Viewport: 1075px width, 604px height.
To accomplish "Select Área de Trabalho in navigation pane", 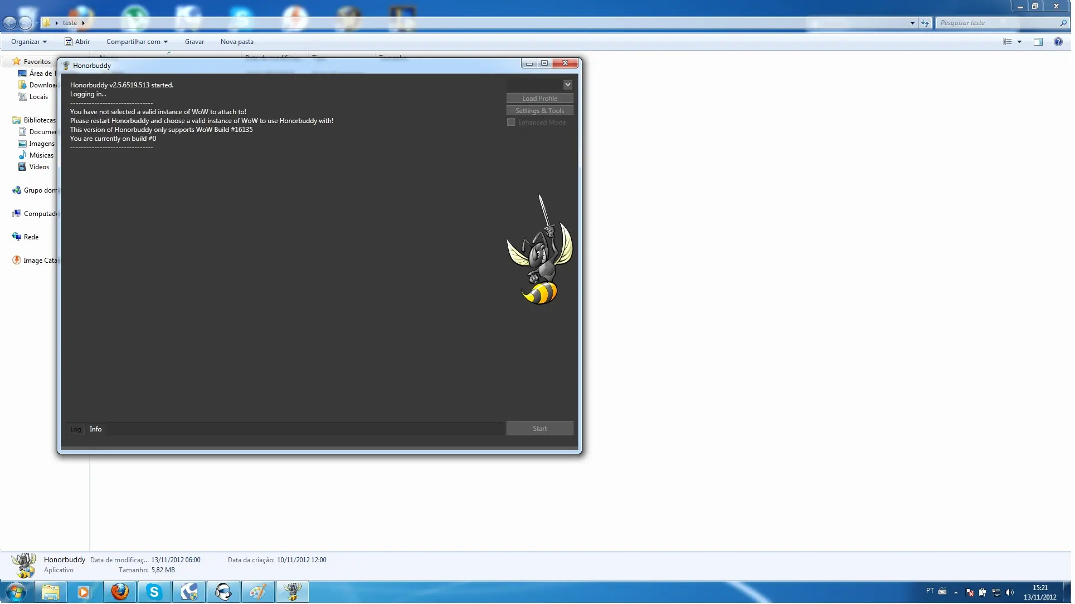I will (x=37, y=73).
